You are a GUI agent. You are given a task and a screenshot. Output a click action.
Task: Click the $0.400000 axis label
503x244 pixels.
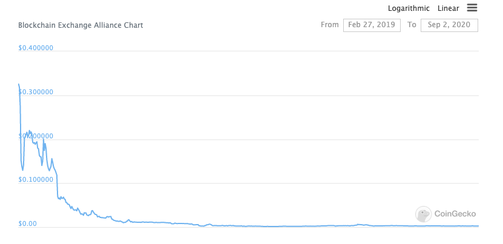coord(36,48)
